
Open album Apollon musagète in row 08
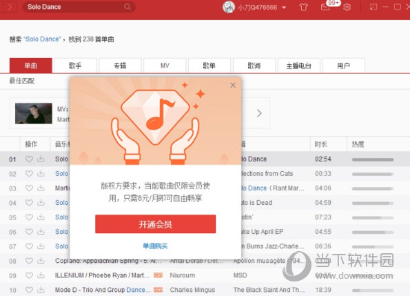[x=269, y=261]
